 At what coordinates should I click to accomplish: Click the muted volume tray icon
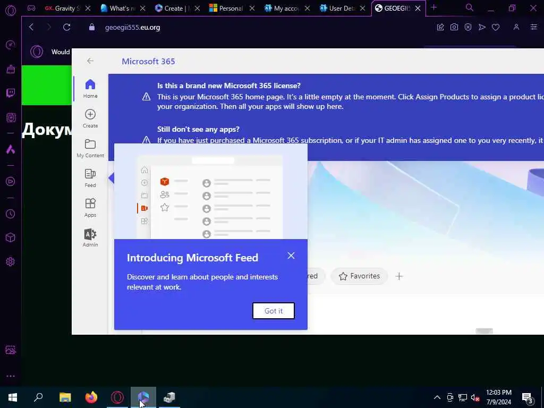pyautogui.click(x=475, y=397)
